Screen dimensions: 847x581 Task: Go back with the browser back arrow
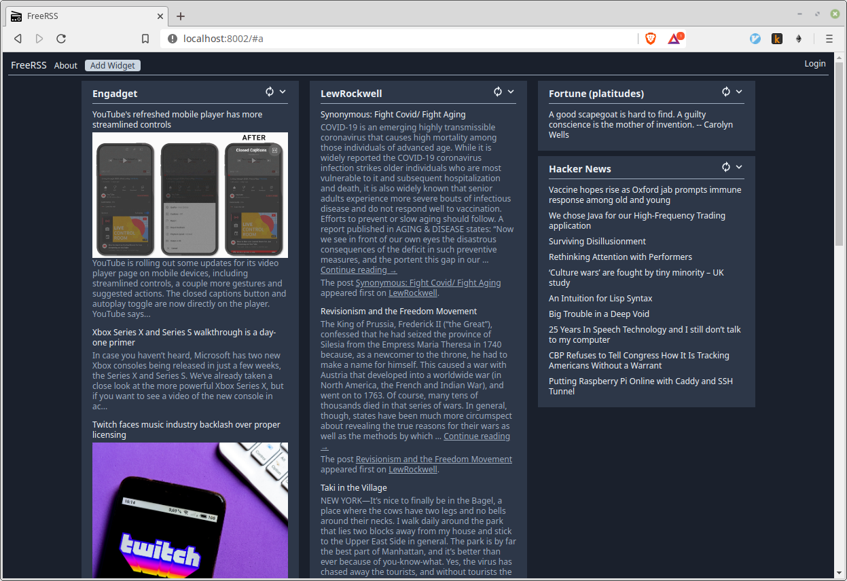[18, 39]
